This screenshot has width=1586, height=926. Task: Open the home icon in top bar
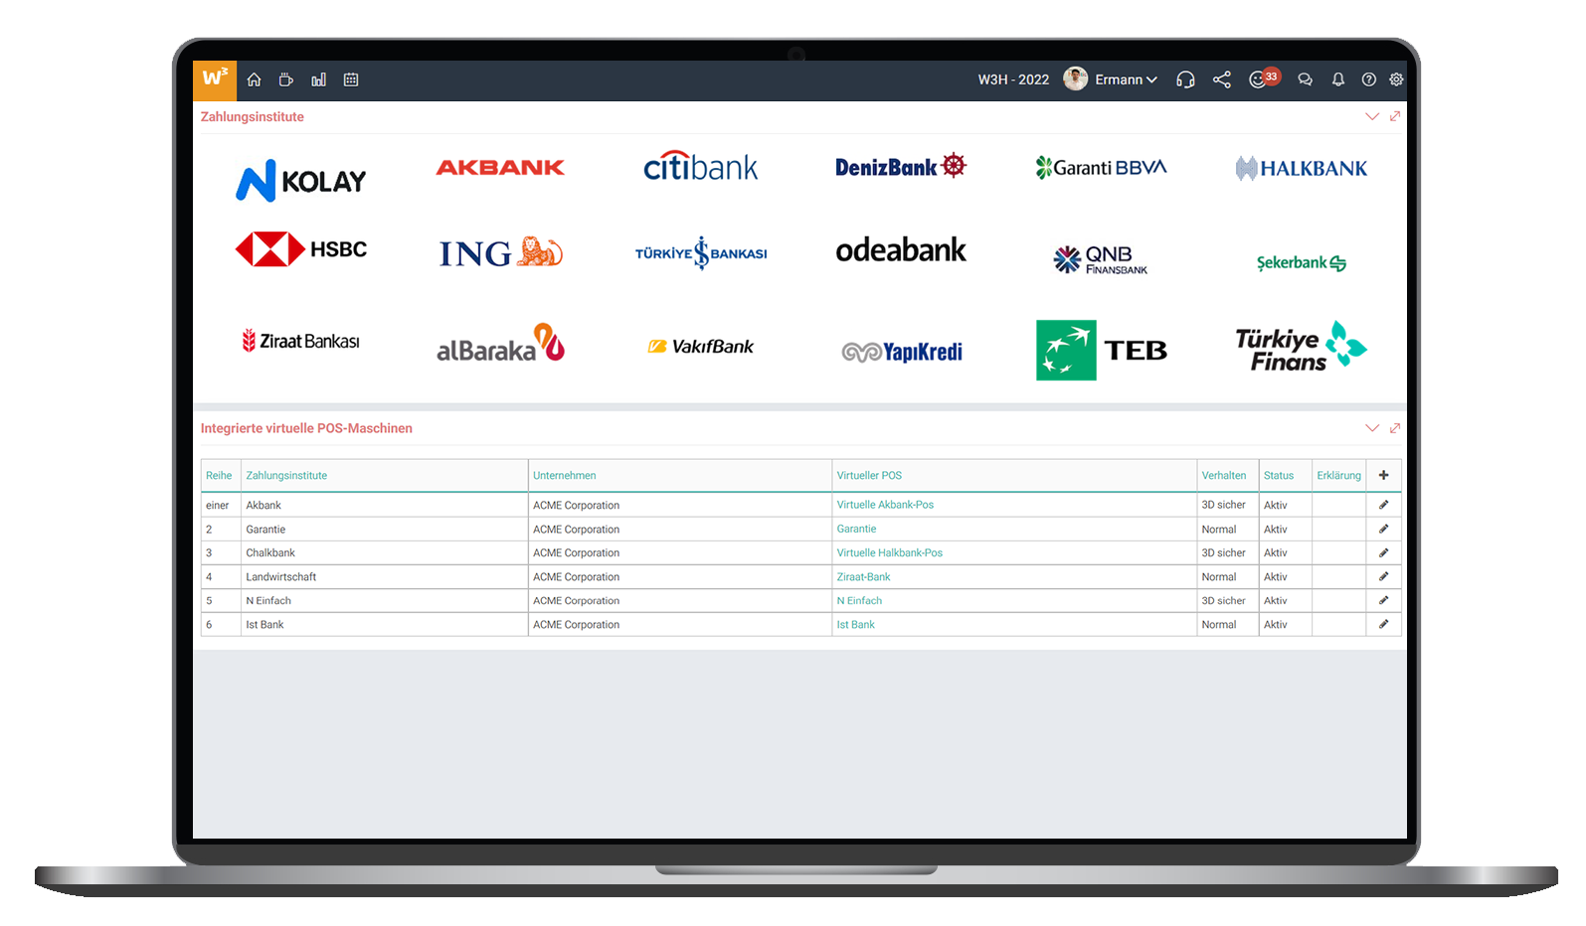click(x=255, y=79)
